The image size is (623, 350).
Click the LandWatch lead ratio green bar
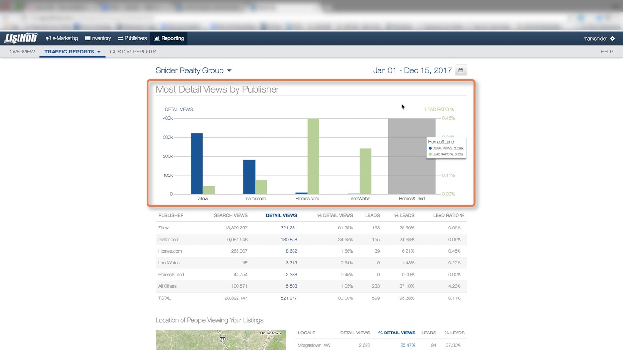366,172
